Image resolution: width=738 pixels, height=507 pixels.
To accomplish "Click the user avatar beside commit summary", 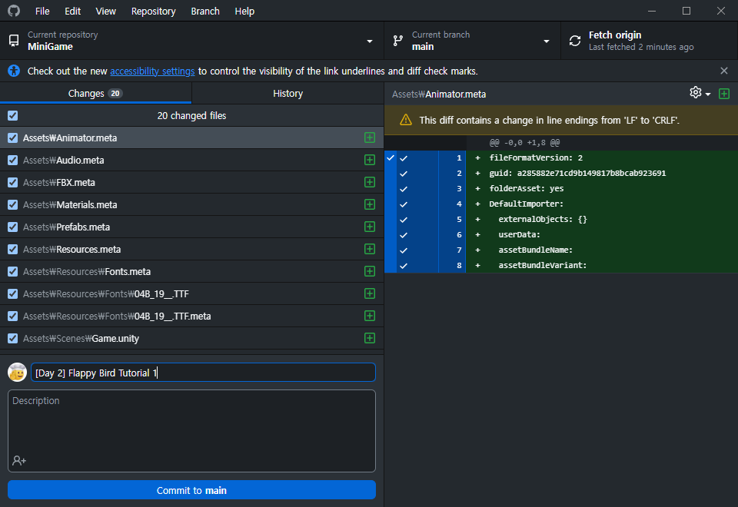I will [x=18, y=373].
